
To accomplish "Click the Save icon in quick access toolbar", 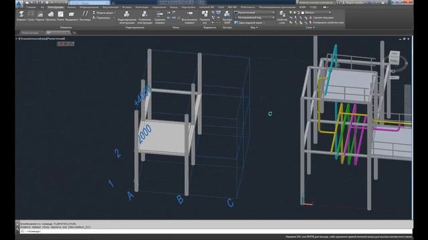I will pos(37,3).
